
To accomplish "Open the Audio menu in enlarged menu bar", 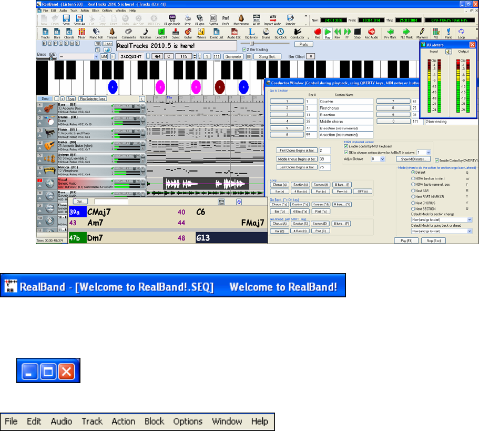I will 62,422.
